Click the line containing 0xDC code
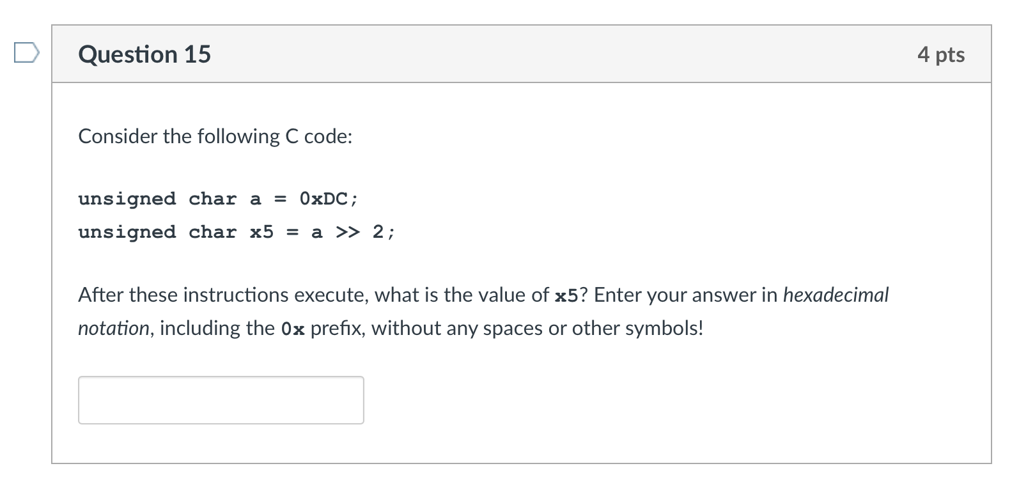This screenshot has width=1019, height=482. 217,199
